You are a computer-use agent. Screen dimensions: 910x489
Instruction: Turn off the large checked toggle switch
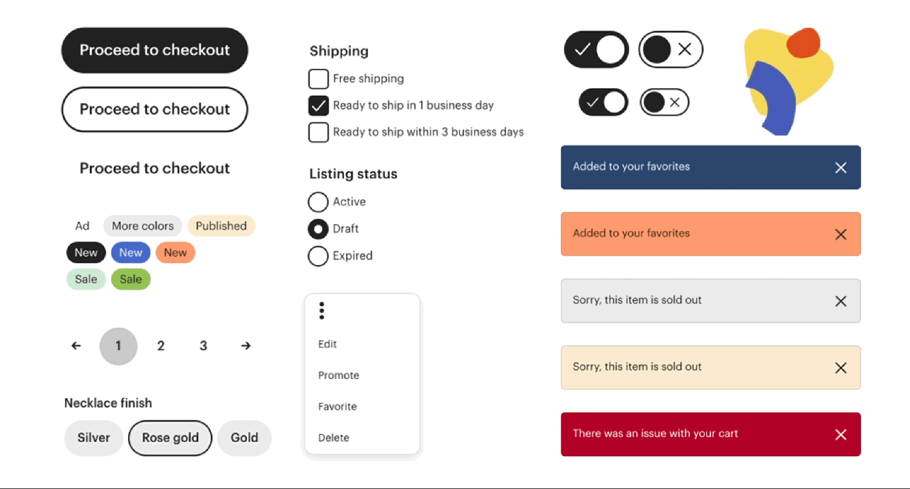click(x=596, y=49)
